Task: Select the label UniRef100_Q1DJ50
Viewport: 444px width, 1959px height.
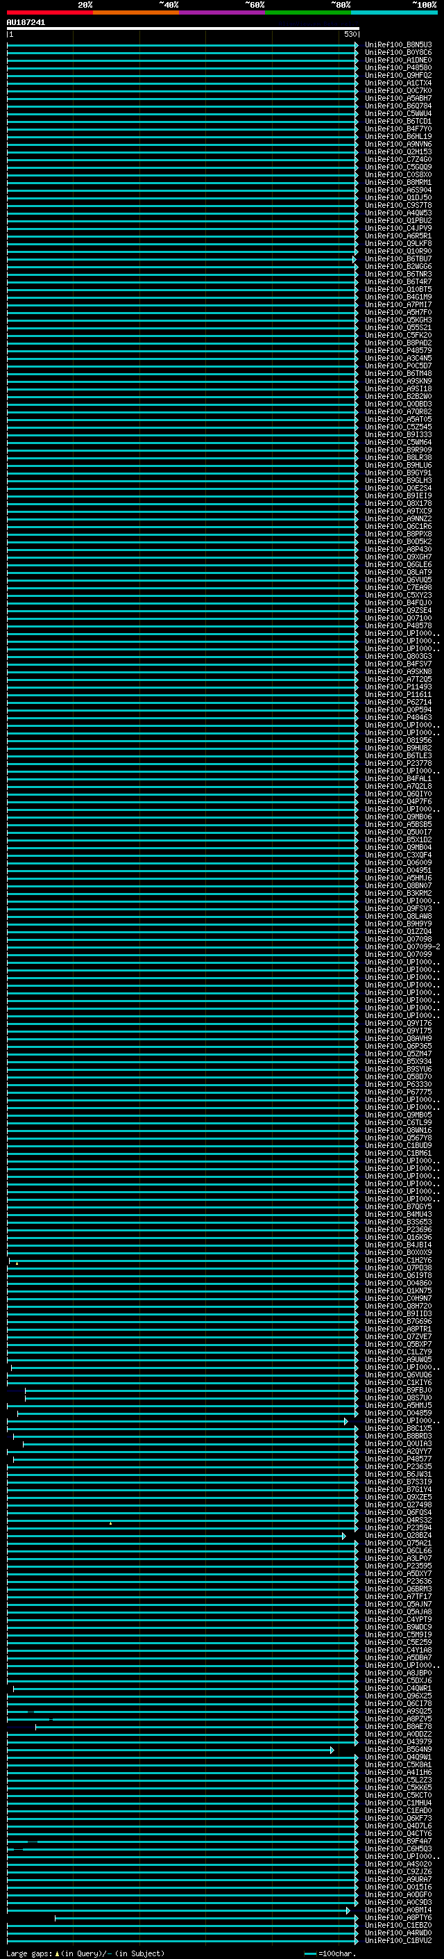Action: pos(398,198)
